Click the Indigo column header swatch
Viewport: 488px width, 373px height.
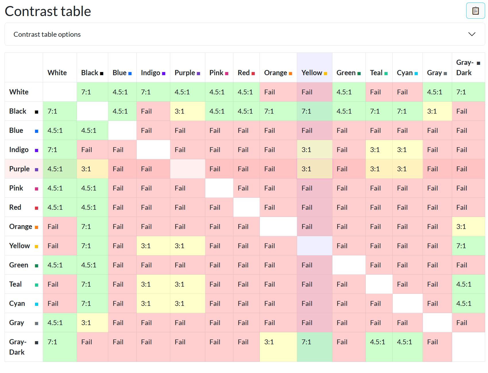tap(164, 73)
